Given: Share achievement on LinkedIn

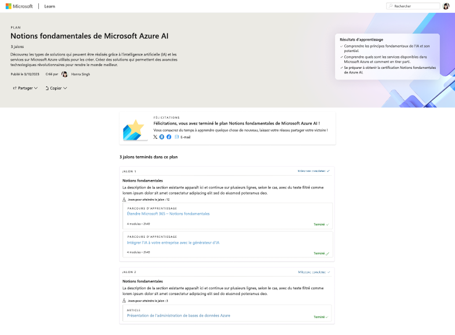Looking at the screenshot, I should click(162, 137).
